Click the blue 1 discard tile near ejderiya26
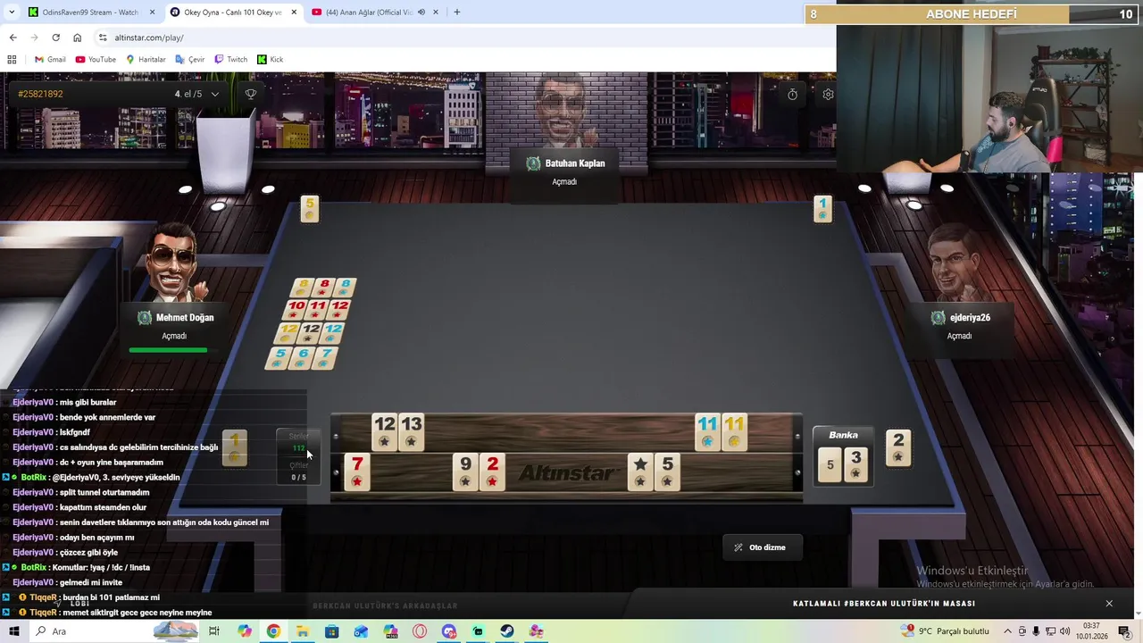 (822, 209)
